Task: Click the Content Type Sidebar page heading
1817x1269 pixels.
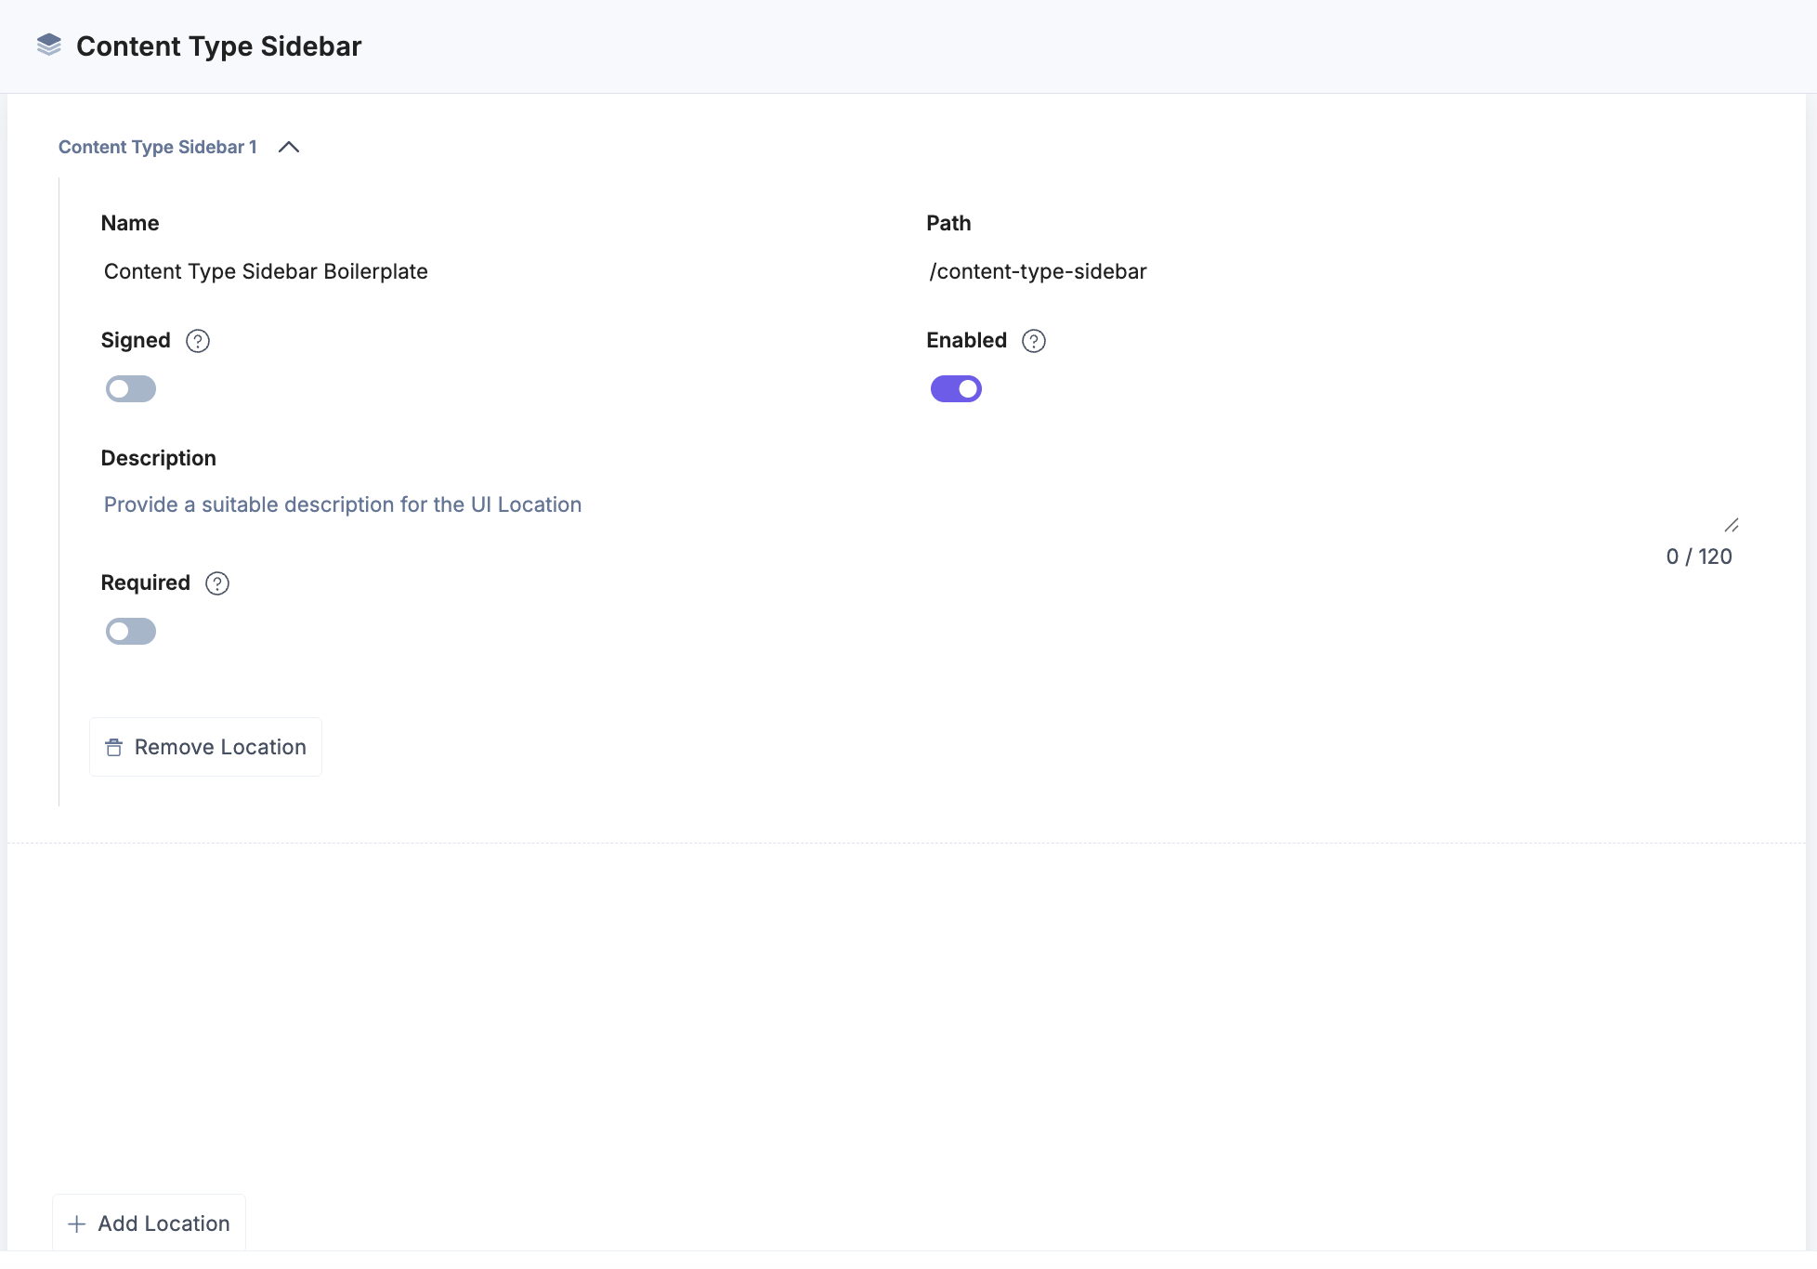Action: [x=219, y=46]
